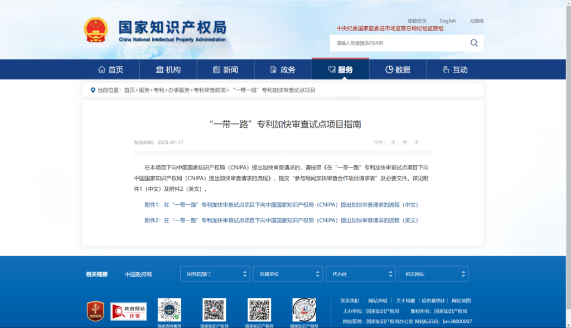
Task: Set font size to 大
Action: pos(393,142)
